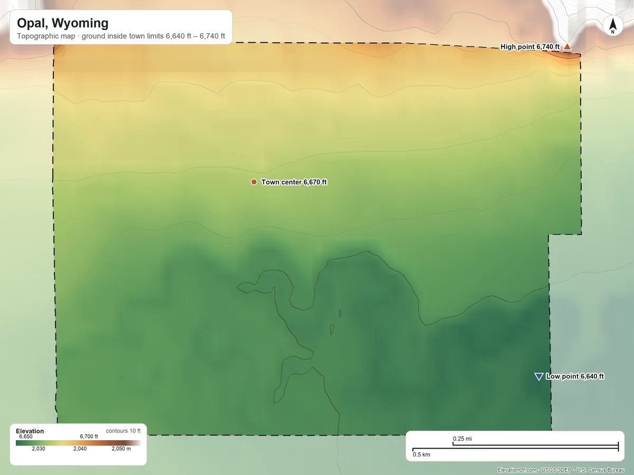The image size is (634, 475).
Task: Click the "Elevation" legend heading
Action: [30, 431]
